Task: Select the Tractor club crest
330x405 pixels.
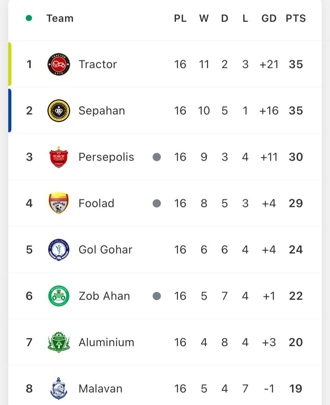Action: (58, 64)
